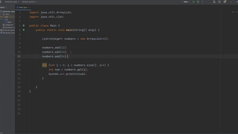Open the Version control dropdown
238x134 pixels.
[29, 2]
